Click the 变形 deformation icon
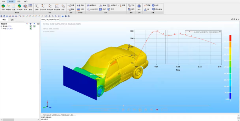 [3, 7]
